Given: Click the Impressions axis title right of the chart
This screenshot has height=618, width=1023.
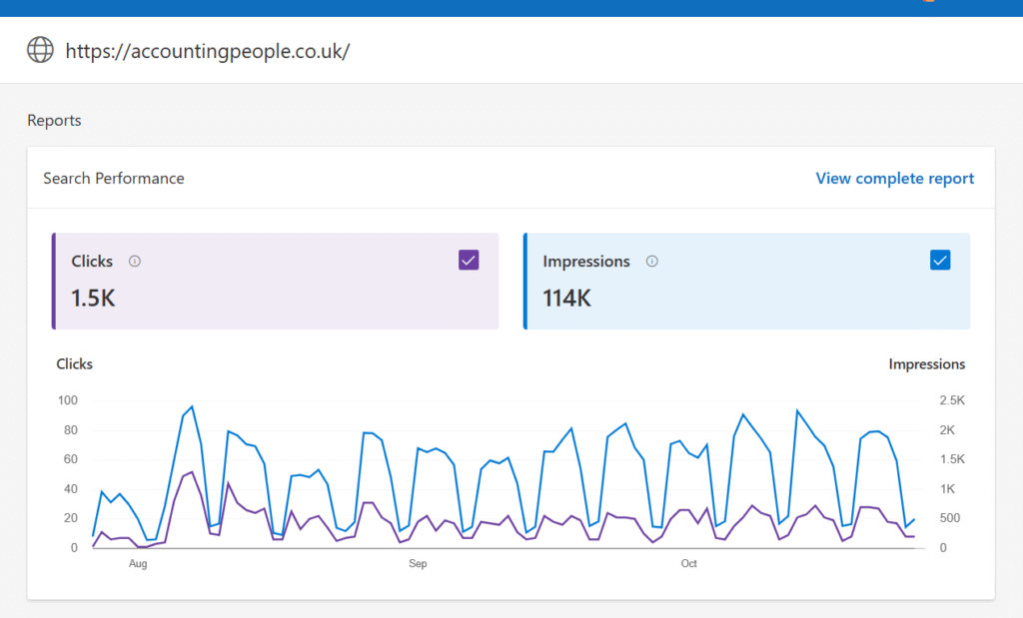Looking at the screenshot, I should [926, 364].
